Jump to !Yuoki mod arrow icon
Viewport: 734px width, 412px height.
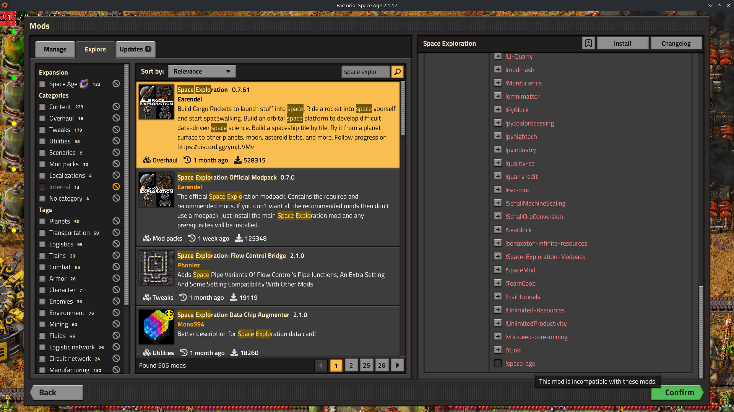(x=497, y=350)
